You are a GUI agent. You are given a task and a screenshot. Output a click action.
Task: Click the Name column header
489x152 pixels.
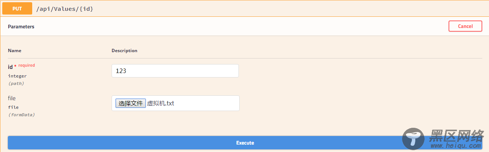pos(15,50)
